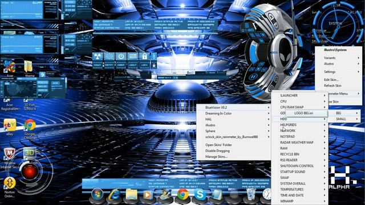This screenshot has height=205, width=365.
Task: Open the theme folder on desktop
Action: coord(29,69)
